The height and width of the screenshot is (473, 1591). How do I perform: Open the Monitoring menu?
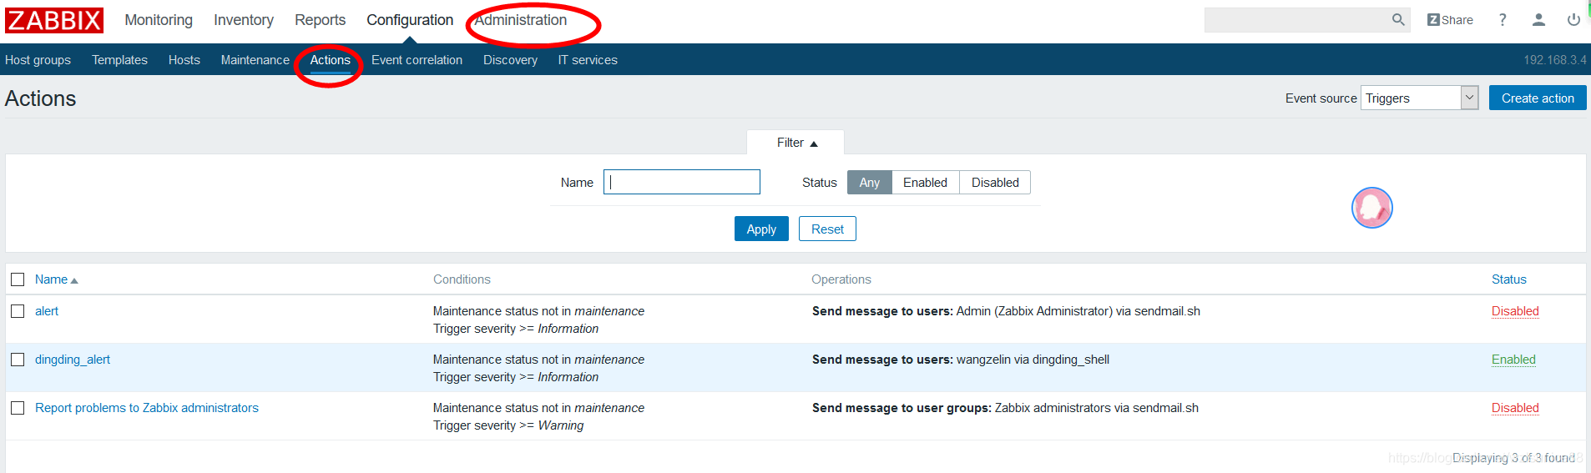[x=159, y=20]
